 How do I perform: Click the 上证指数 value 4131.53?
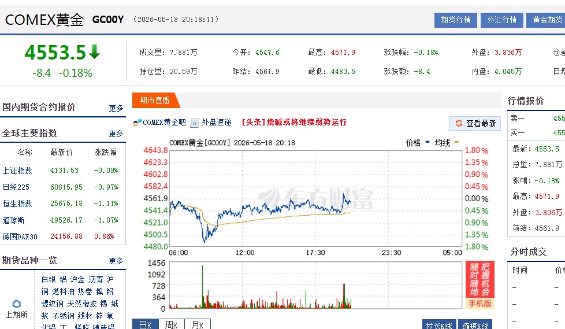(65, 170)
